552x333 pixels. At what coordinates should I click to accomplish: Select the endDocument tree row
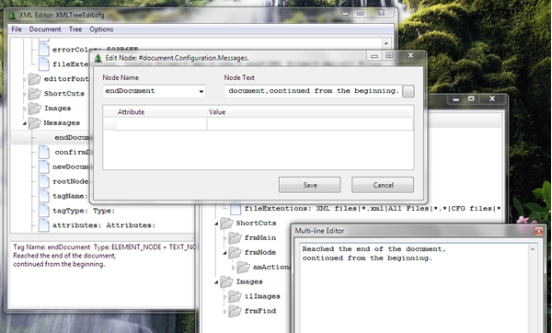52,138
